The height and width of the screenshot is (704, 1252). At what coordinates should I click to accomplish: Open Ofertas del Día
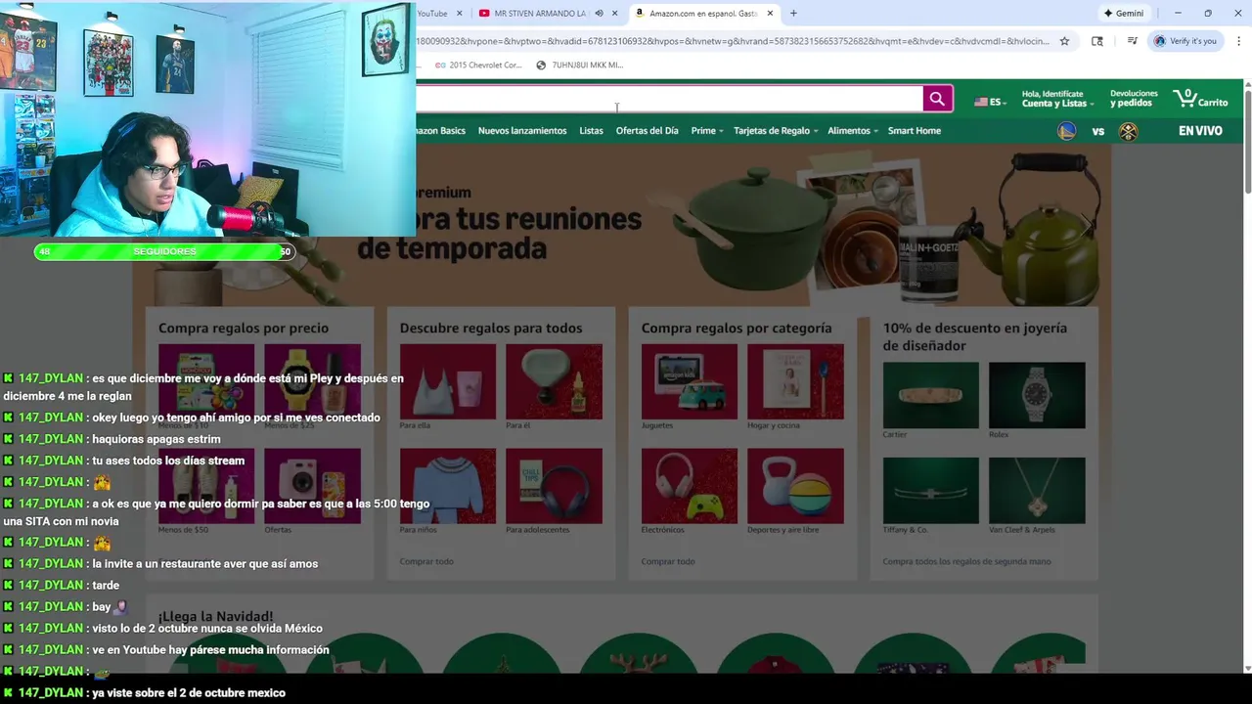(x=647, y=131)
